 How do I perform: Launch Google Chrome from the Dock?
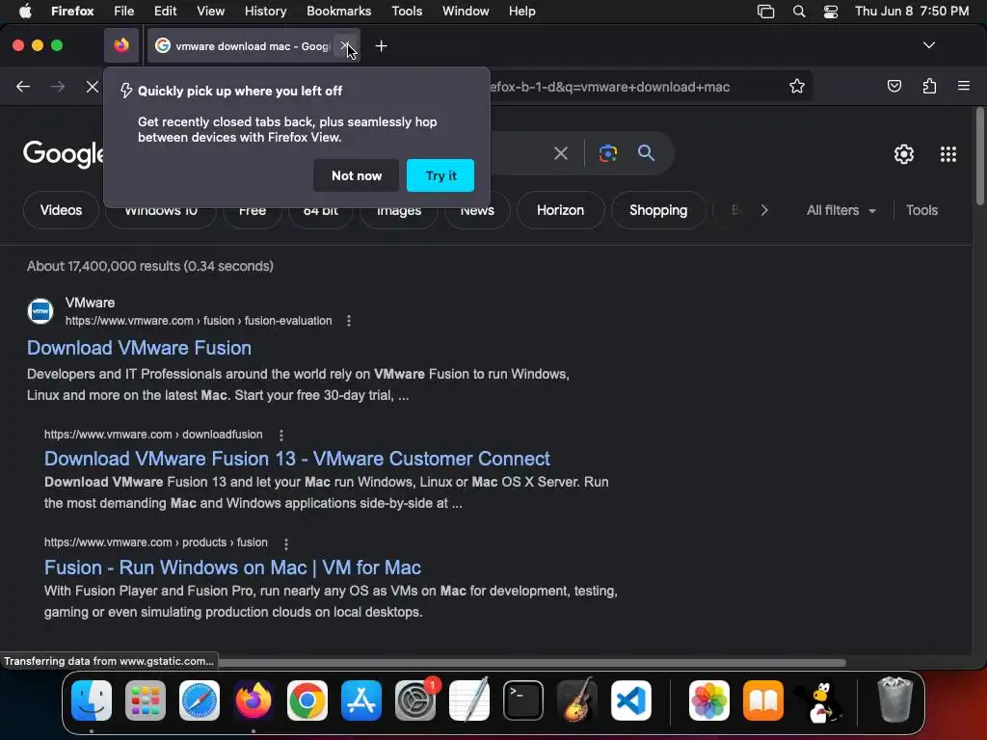[x=307, y=700]
